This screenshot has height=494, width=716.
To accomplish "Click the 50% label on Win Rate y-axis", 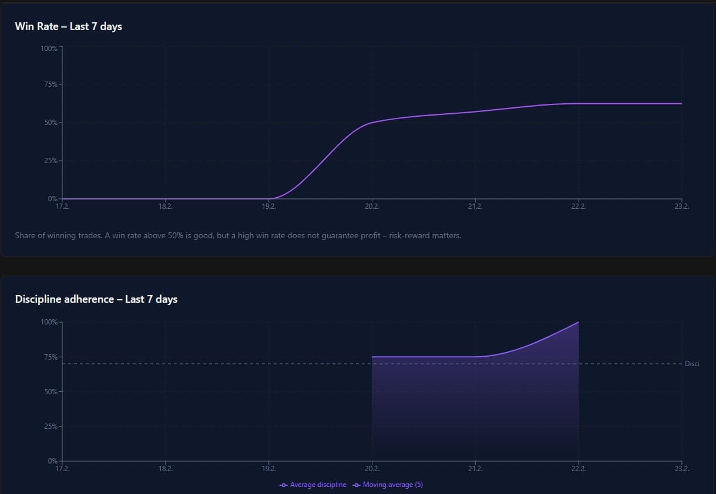I will point(50,123).
